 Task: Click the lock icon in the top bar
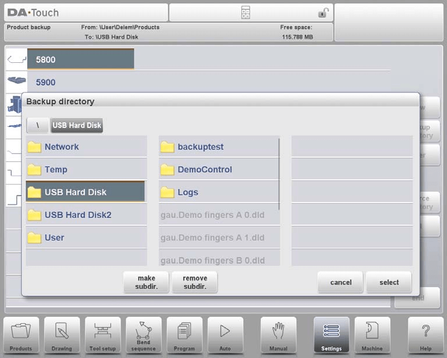coord(322,13)
